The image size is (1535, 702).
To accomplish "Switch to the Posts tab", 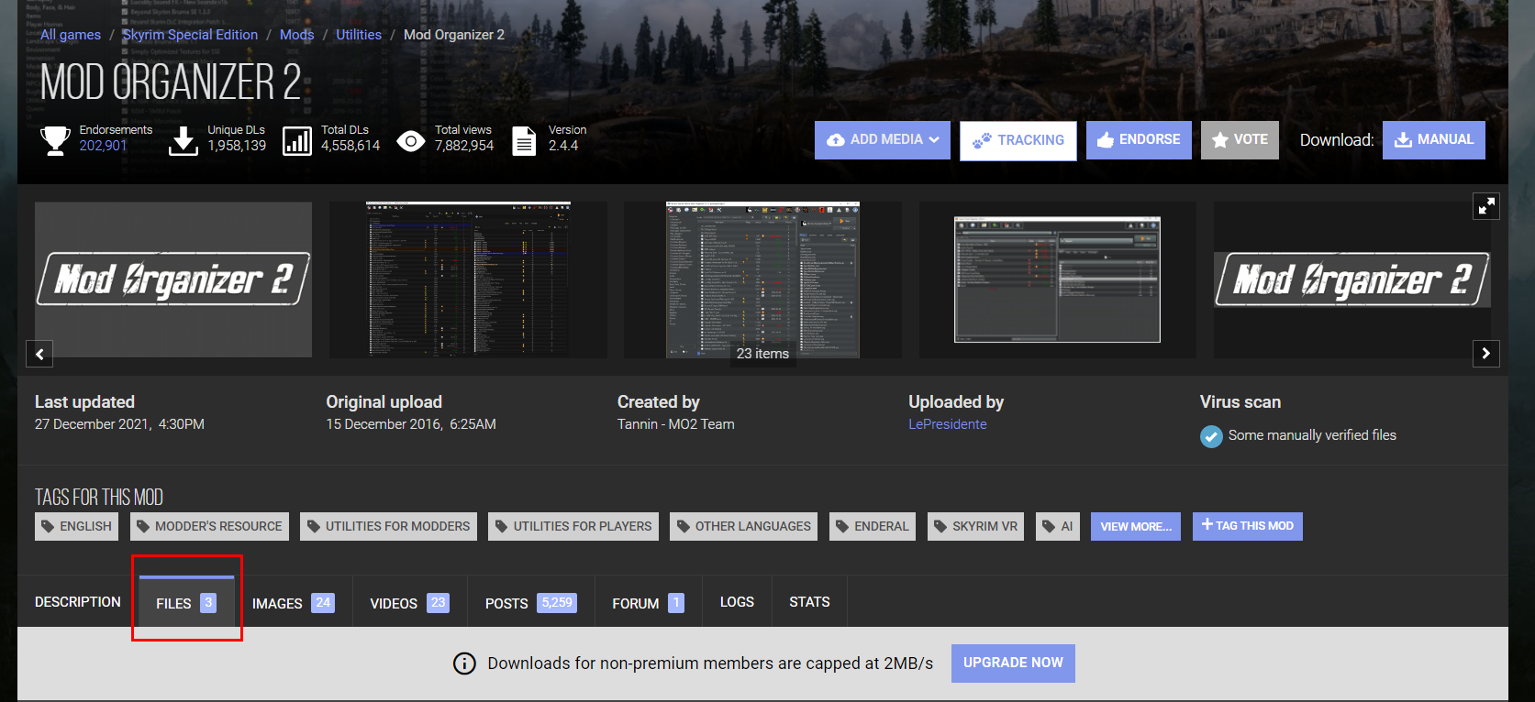I will pos(531,603).
